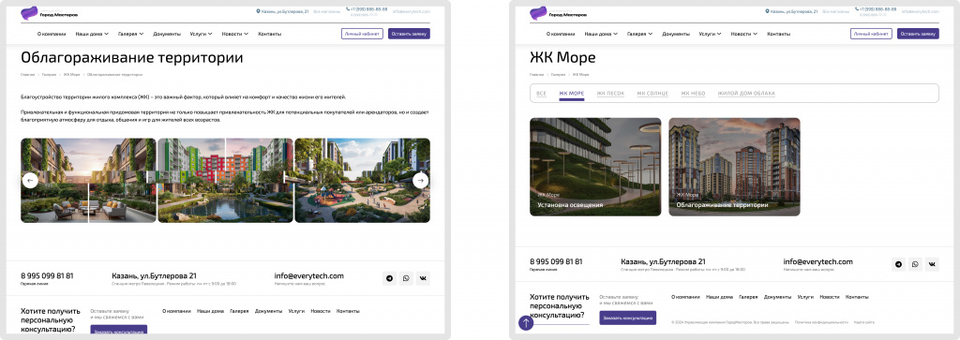
Task: Expand Наши дома menu on Облагораживание территории page
Action: click(x=92, y=34)
